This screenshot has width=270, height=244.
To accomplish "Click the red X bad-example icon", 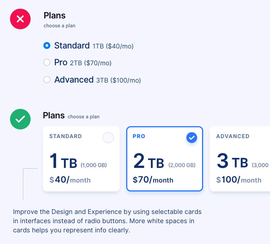I will [x=20, y=19].
